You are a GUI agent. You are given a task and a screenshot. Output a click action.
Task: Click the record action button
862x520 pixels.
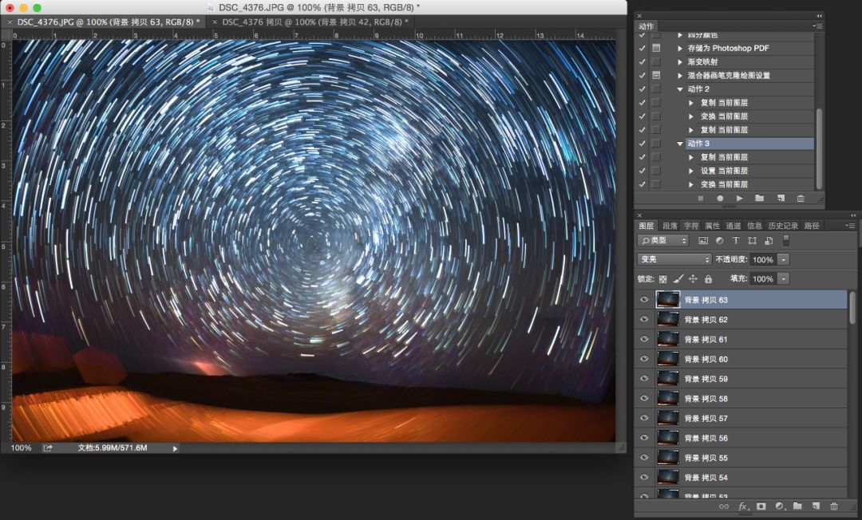pos(720,198)
